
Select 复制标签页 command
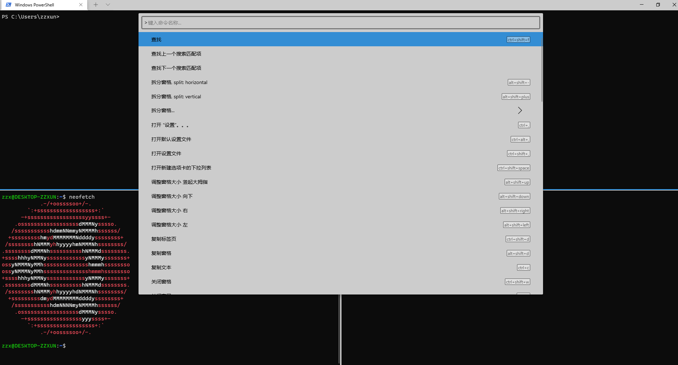pos(340,239)
